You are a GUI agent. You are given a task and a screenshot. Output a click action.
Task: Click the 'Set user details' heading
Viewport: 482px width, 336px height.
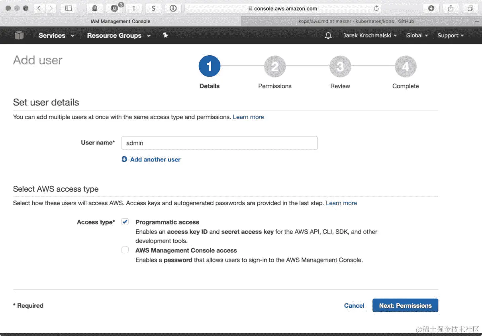tap(46, 102)
